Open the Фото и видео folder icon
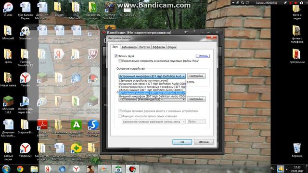The width and height of the screenshot is (308, 173). 297,12
